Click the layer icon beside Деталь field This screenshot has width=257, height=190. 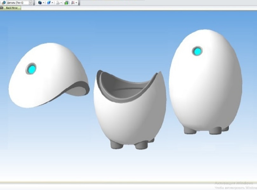3,3
